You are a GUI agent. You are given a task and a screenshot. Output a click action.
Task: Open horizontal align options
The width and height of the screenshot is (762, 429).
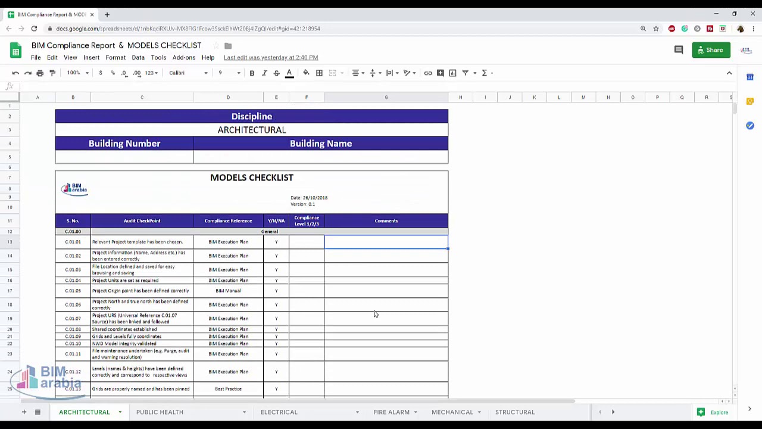pos(358,73)
